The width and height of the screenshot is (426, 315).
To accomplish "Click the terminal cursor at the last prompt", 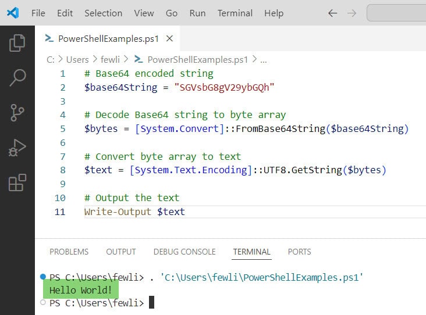I will point(151,302).
